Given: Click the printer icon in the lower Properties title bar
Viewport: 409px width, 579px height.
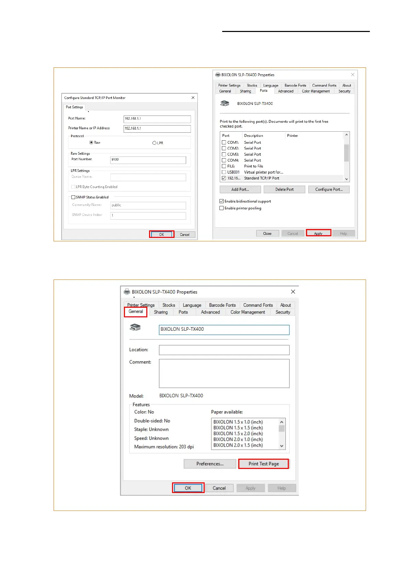Looking at the screenshot, I should 127,292.
